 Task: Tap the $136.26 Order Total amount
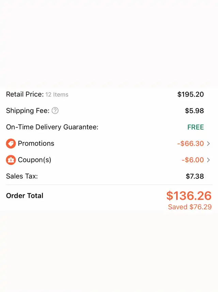189,196
